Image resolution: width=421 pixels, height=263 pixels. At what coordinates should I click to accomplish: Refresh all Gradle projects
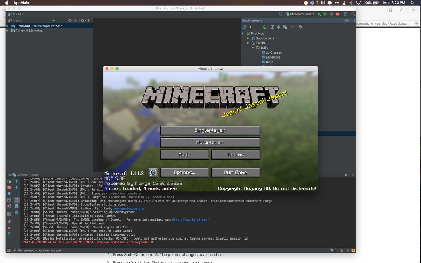click(x=244, y=27)
